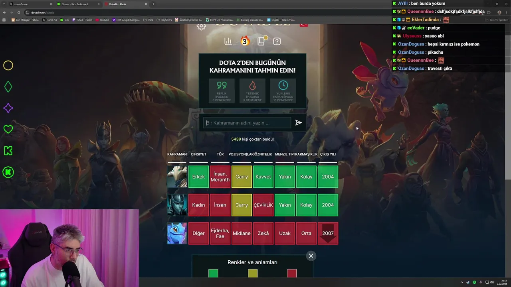
Task: Open the statistics bar chart icon
Action: tap(228, 41)
